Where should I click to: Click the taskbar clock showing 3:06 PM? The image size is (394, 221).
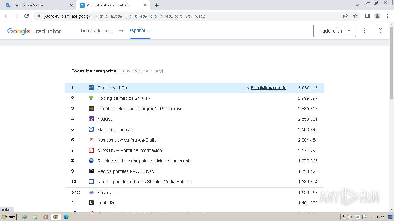[x=378, y=217]
